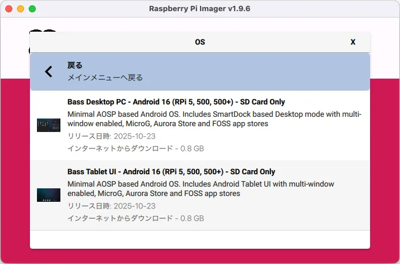Screen dimensions: 400x264
Task: Choose 'Bass Desktop PC - Android 16' title
Action: tap(176, 102)
